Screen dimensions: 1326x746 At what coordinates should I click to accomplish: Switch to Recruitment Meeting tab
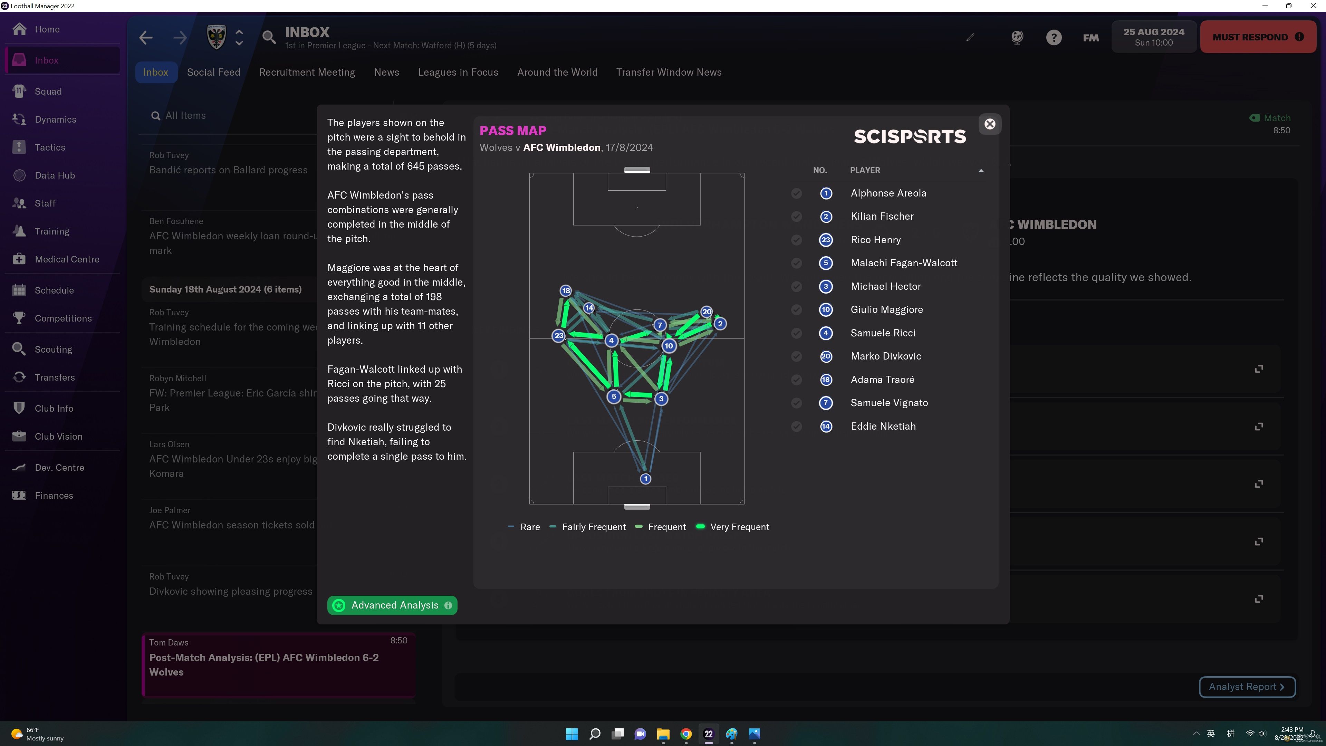(x=307, y=72)
